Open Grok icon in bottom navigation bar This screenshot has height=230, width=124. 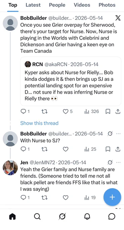pos(62,216)
